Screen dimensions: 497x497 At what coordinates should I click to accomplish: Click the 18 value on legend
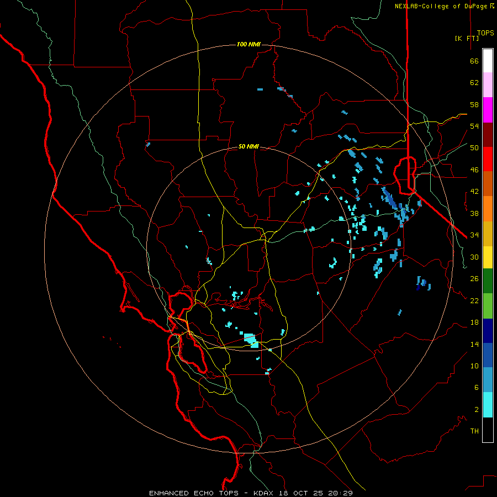[474, 322]
